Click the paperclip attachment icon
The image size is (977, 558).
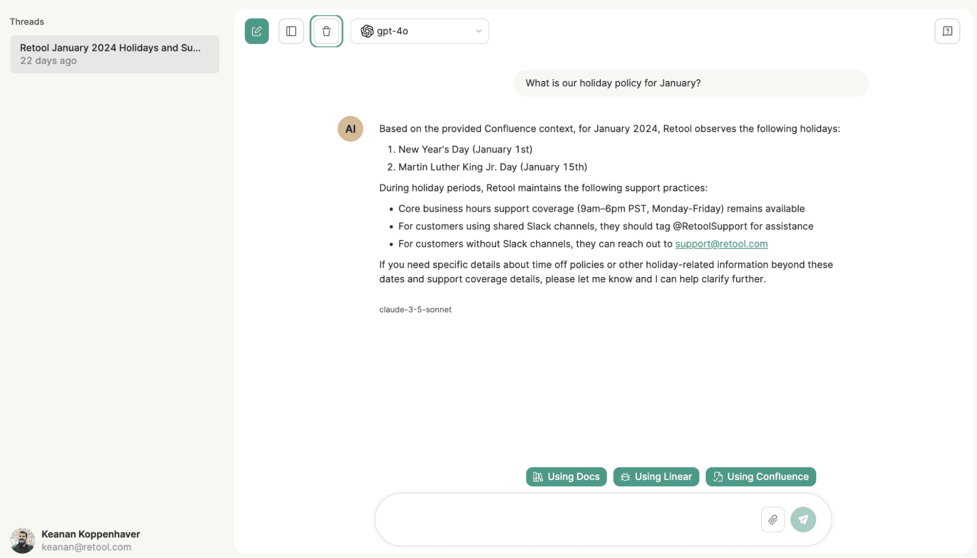[x=772, y=519]
